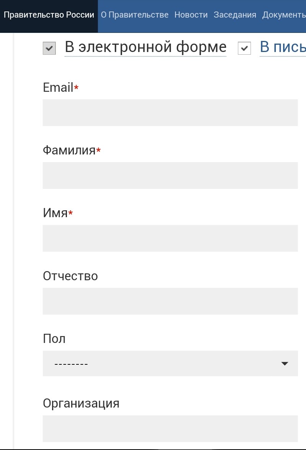Click the Организация field label
Viewport: 306px width, 450px height.
click(x=81, y=403)
